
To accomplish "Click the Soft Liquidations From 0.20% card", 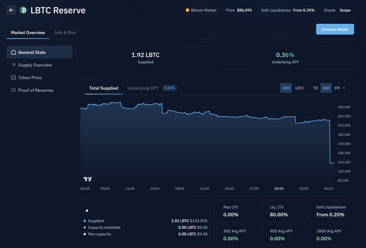I will [332, 211].
